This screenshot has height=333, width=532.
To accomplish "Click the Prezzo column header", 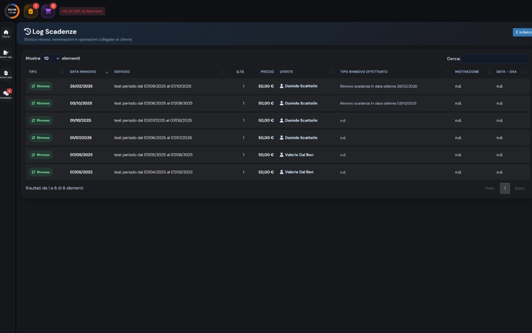I will tap(267, 72).
